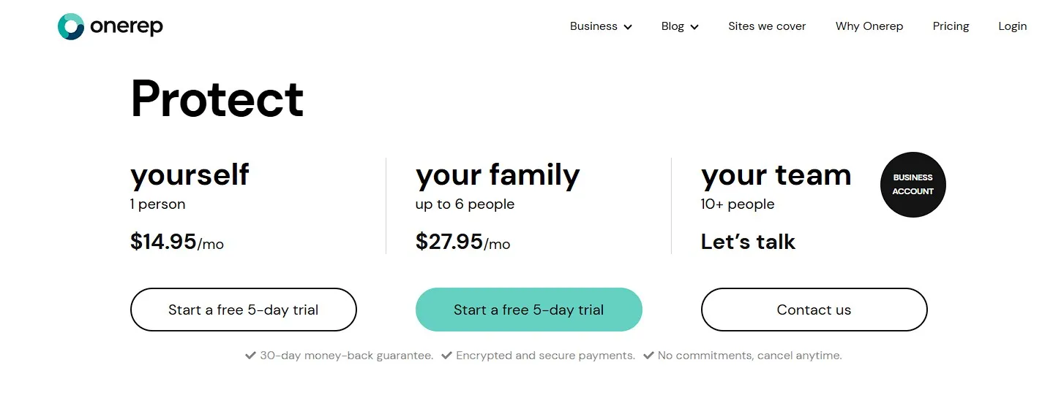
Task: Open the Why Onerep page
Action: point(869,26)
